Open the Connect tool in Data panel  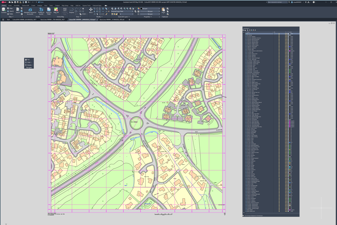coord(4,10)
